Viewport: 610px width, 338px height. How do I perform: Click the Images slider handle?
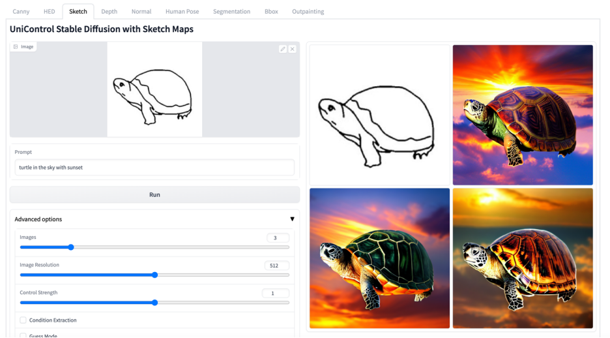(x=71, y=247)
